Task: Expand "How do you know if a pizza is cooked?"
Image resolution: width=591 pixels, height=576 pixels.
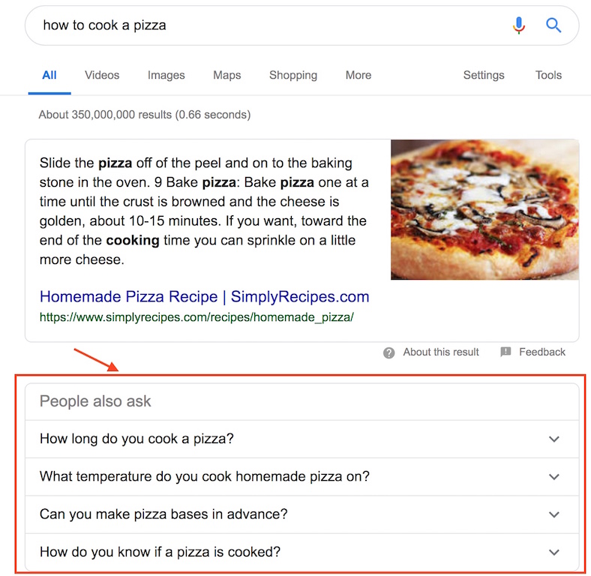Action: [x=302, y=552]
